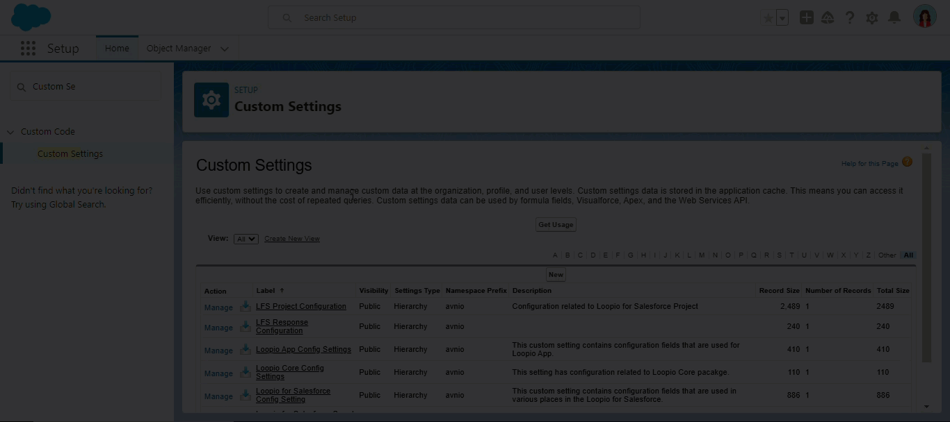Click icon next to Loopio Core Config Settings
The width and height of the screenshot is (950, 422).
(245, 373)
